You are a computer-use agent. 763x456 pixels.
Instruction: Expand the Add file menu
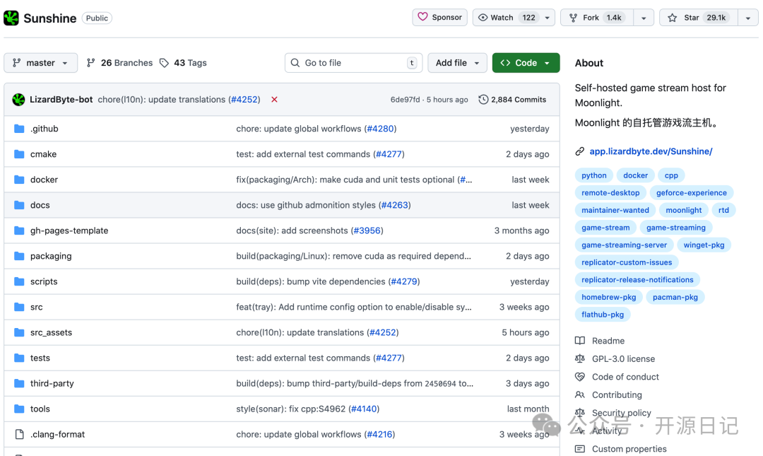pyautogui.click(x=457, y=63)
